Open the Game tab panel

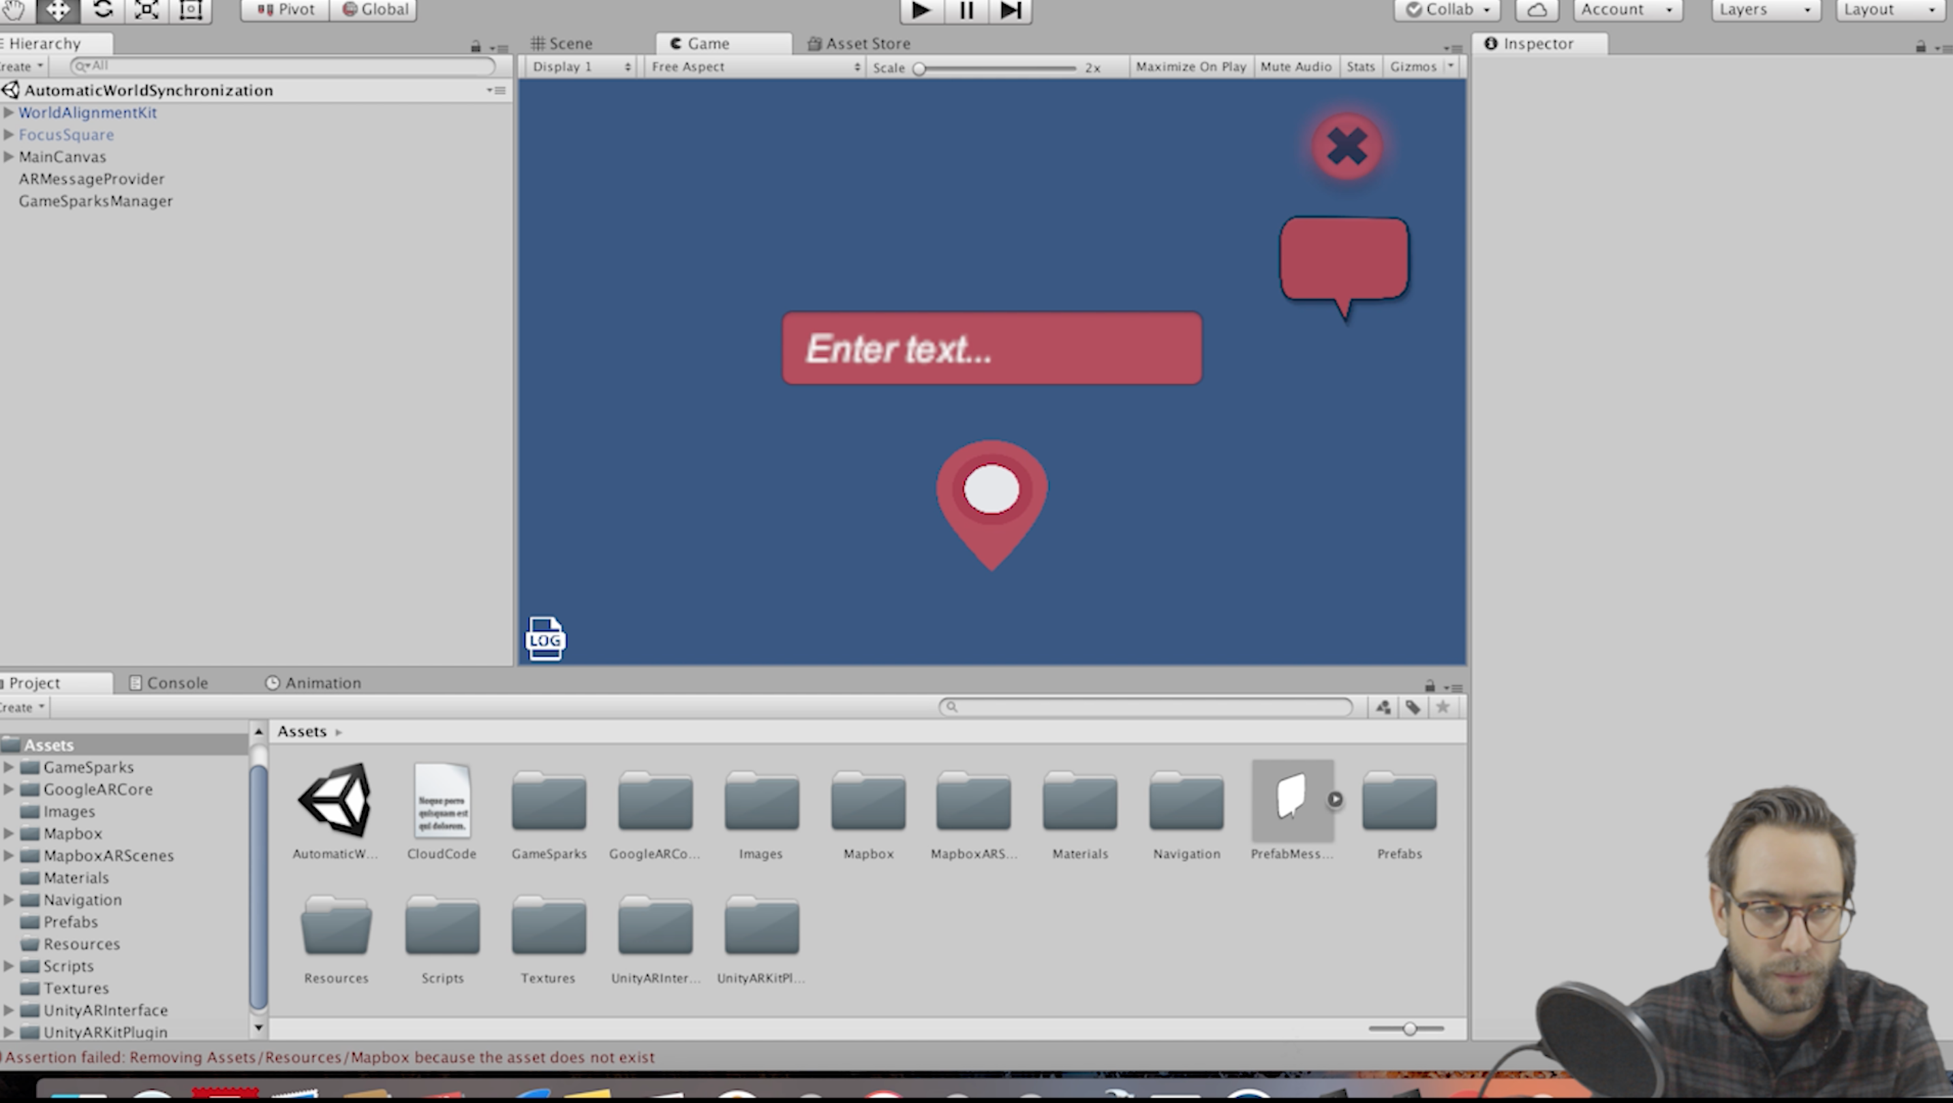coord(707,42)
